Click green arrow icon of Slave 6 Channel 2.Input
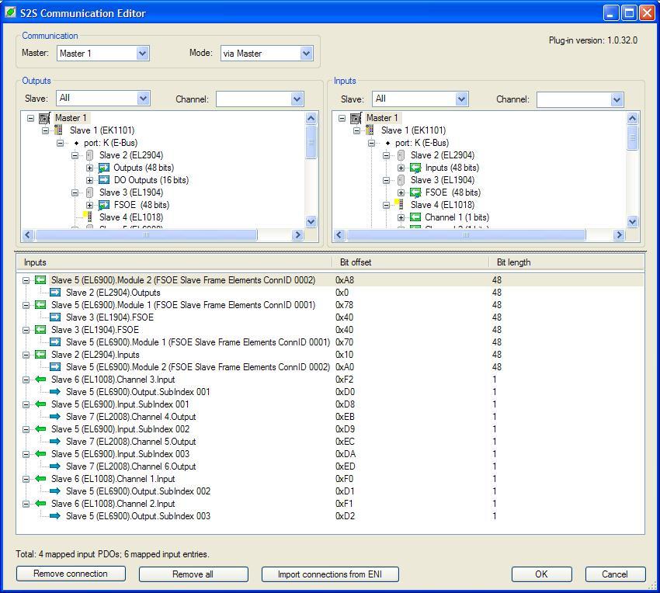Viewport: 660px width, 593px height. (x=40, y=504)
